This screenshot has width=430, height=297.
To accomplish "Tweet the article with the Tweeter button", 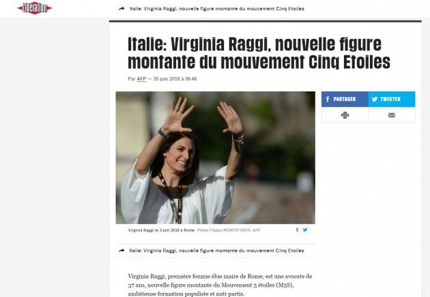I will pyautogui.click(x=392, y=99).
